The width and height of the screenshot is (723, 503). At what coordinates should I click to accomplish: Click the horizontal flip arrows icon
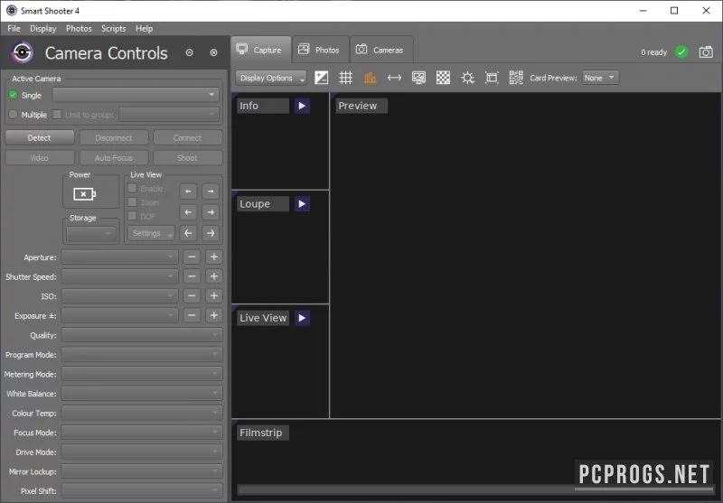394,78
